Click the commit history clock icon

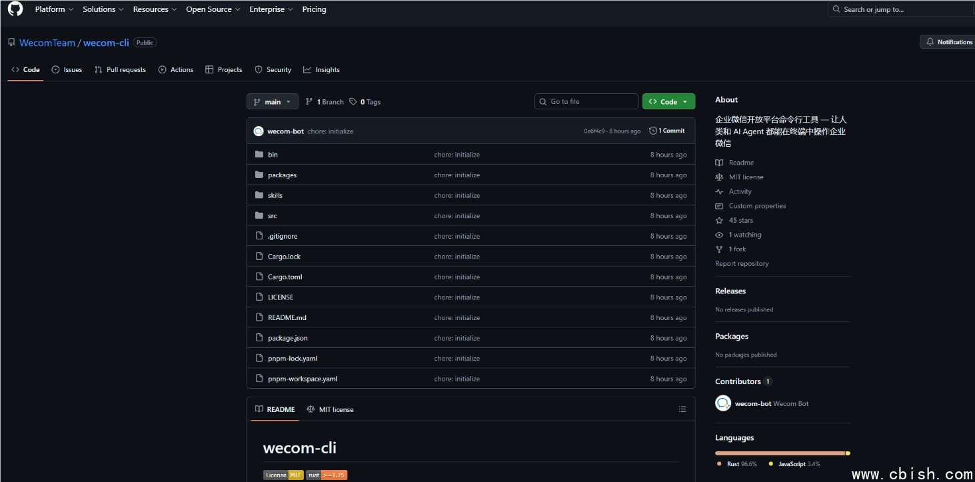pos(653,131)
